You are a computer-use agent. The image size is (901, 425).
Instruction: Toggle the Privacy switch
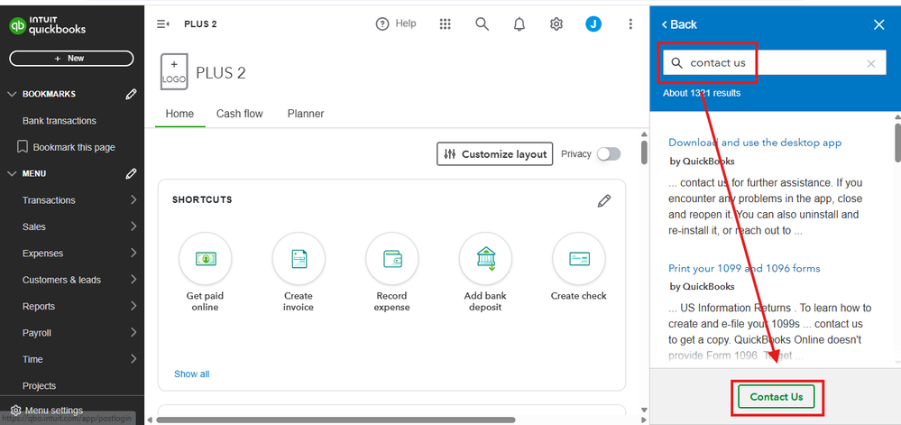609,154
